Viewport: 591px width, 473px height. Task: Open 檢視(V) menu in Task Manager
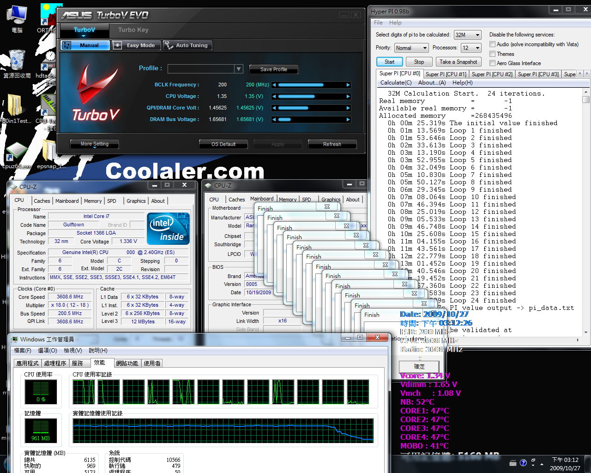pos(73,351)
